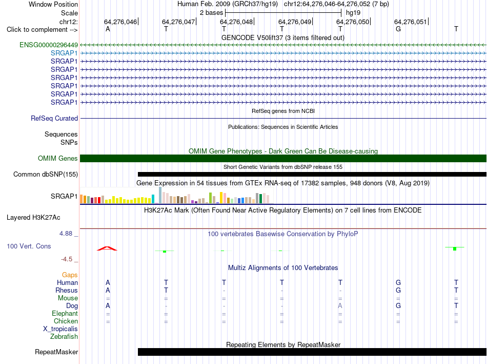Click the Layered H3K27Ac track label
Screen dimensions: 487x364
(33, 218)
